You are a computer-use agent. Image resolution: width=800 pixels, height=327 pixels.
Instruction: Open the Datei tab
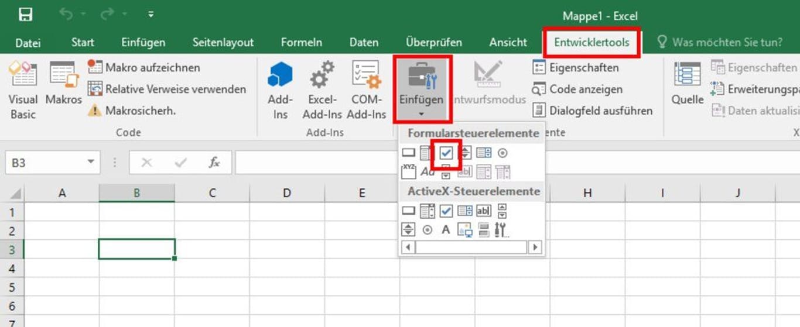pos(28,42)
